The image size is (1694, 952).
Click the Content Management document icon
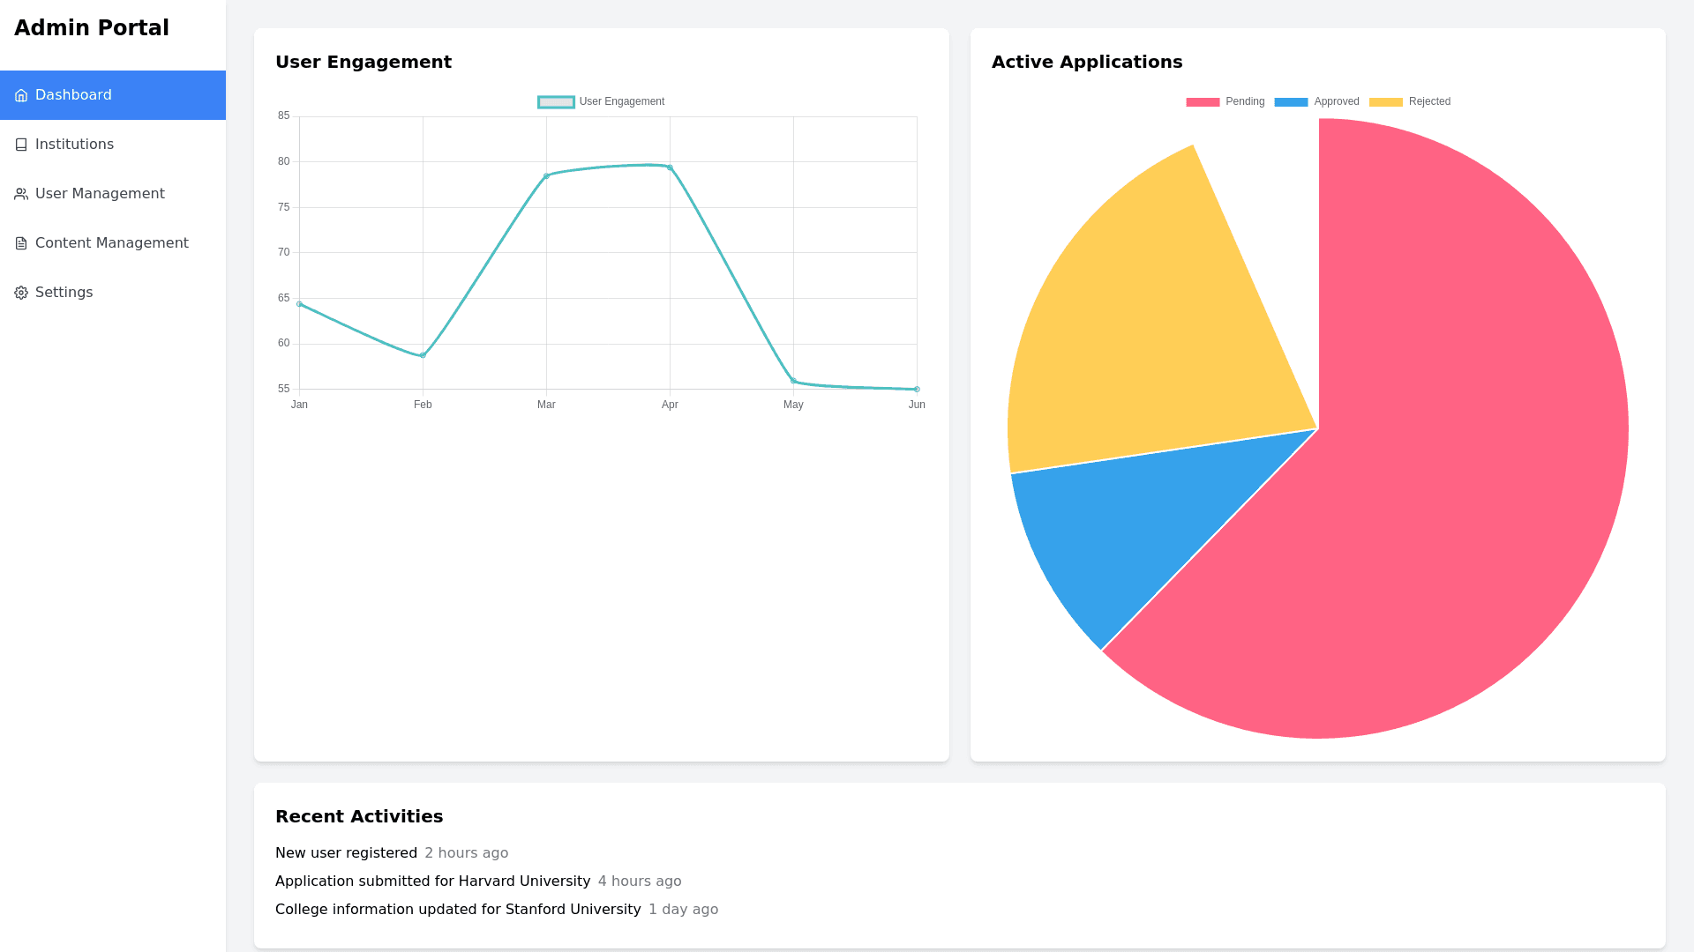point(21,243)
